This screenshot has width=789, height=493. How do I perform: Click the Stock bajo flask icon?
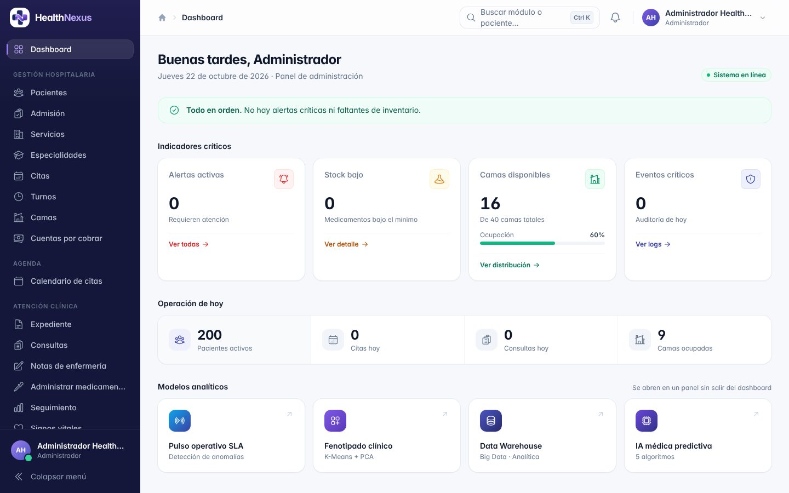439,179
